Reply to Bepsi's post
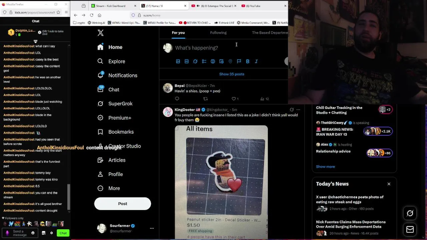This screenshot has height=240, width=427. pyautogui.click(x=177, y=99)
